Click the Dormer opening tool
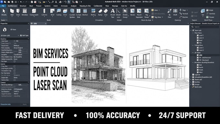220x124 pixels. [x=184, y=17]
